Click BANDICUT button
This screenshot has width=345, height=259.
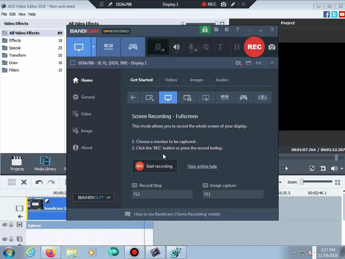[x=94, y=197]
